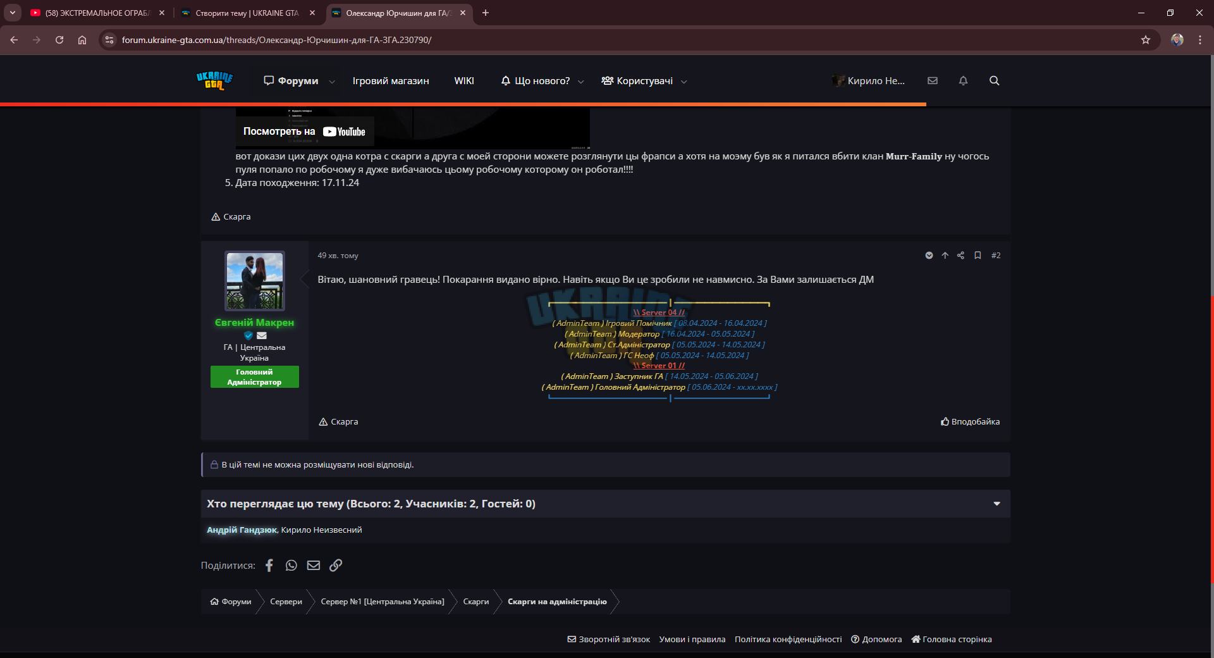Go to Скарги breadcrumb

475,602
